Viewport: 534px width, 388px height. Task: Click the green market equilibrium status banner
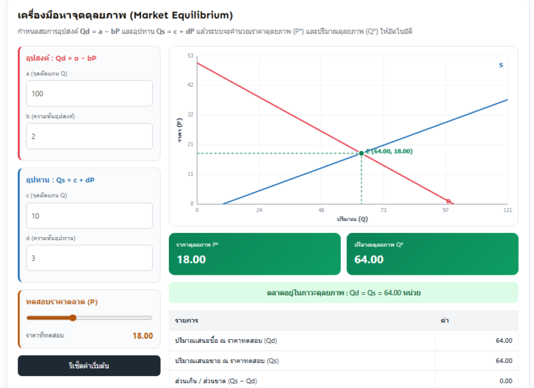[x=343, y=293]
